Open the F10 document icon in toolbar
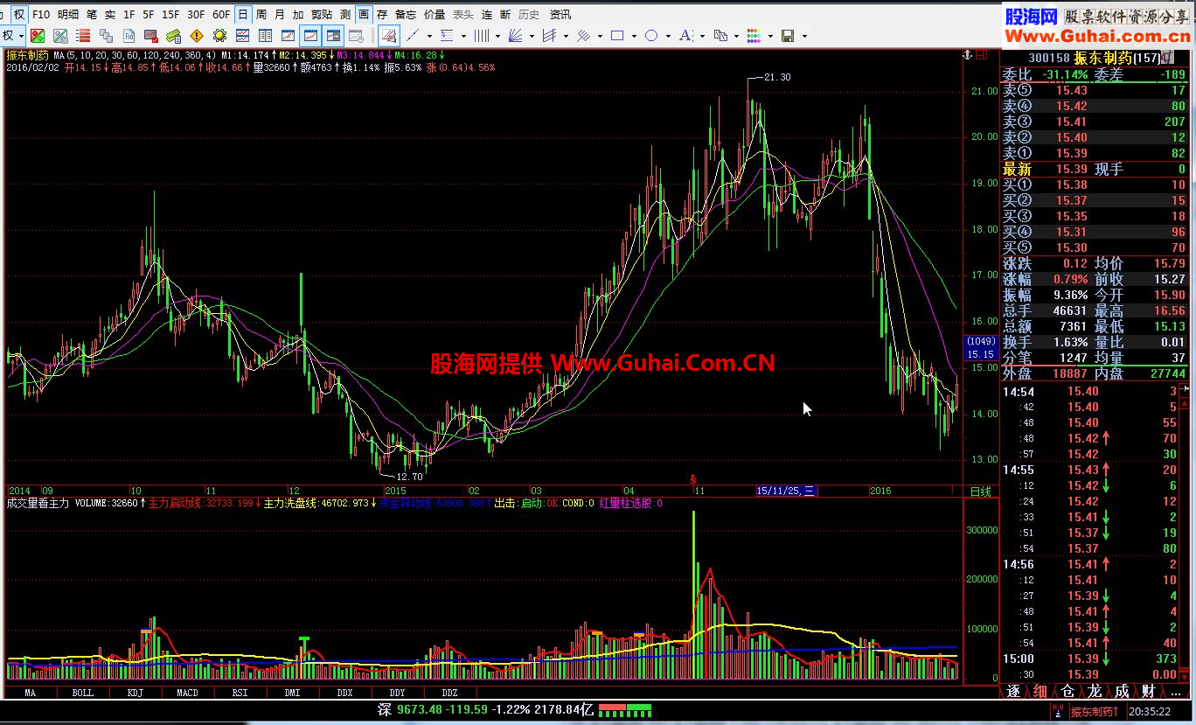 (x=129, y=36)
